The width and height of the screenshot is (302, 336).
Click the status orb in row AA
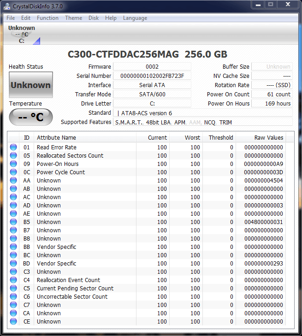pos(13,180)
